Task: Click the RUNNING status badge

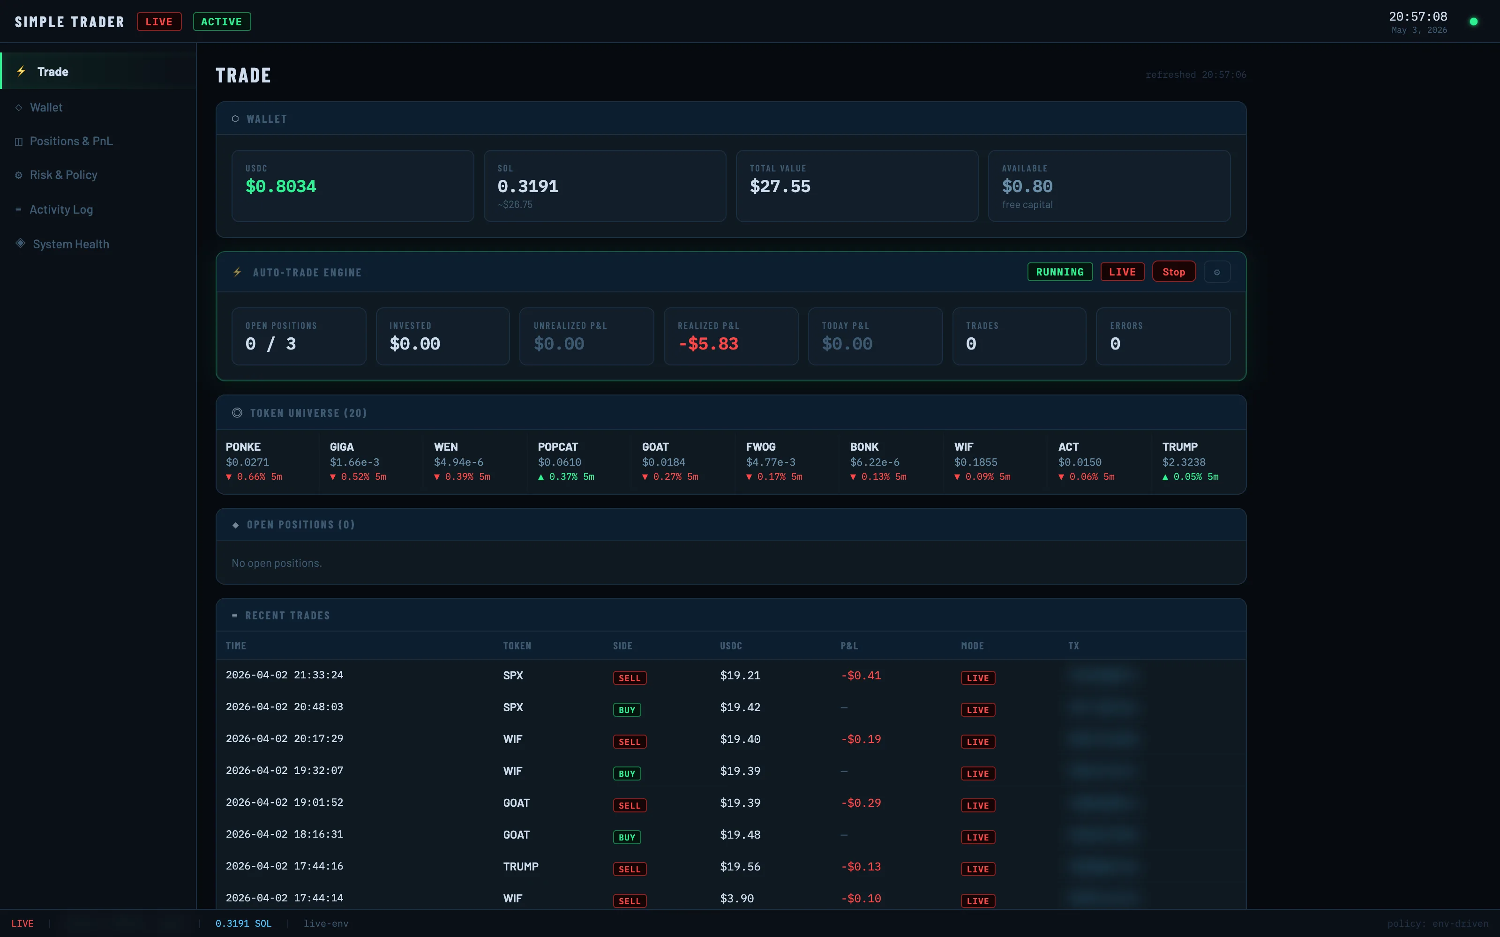Action: 1060,272
